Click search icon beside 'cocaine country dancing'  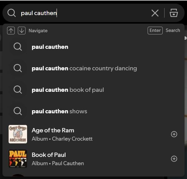[18, 68]
